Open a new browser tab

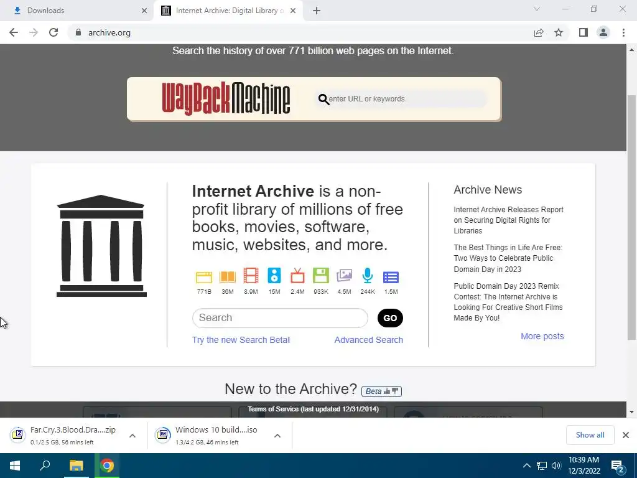click(x=317, y=11)
